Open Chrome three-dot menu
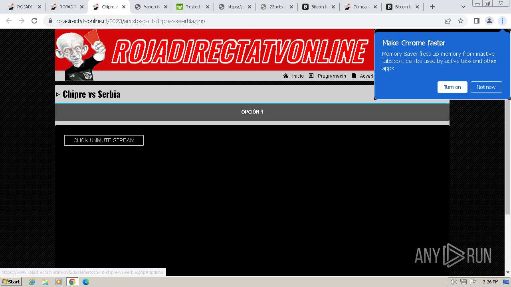This screenshot has width=511, height=287. pos(502,21)
